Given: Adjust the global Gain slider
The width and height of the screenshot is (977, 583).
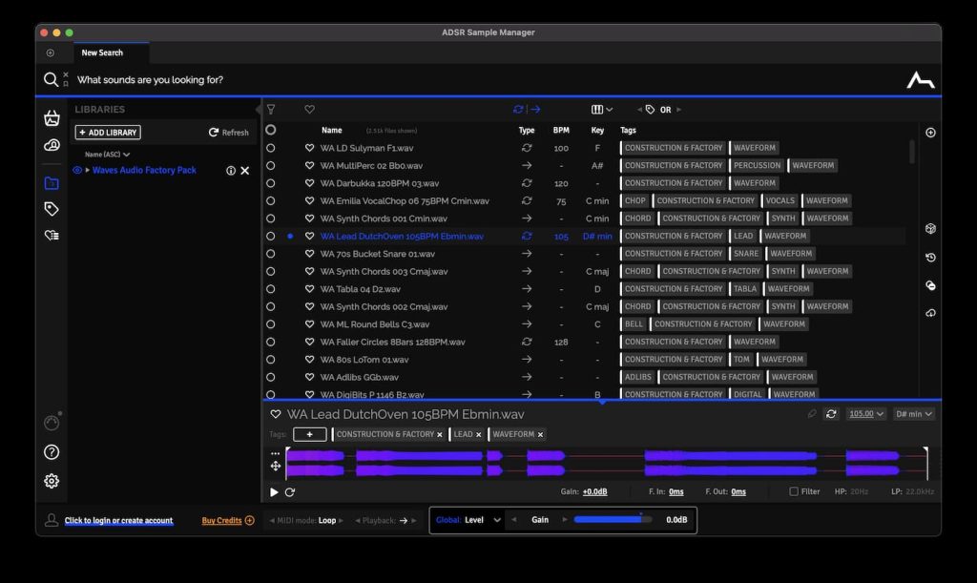Looking at the screenshot, I should (613, 519).
